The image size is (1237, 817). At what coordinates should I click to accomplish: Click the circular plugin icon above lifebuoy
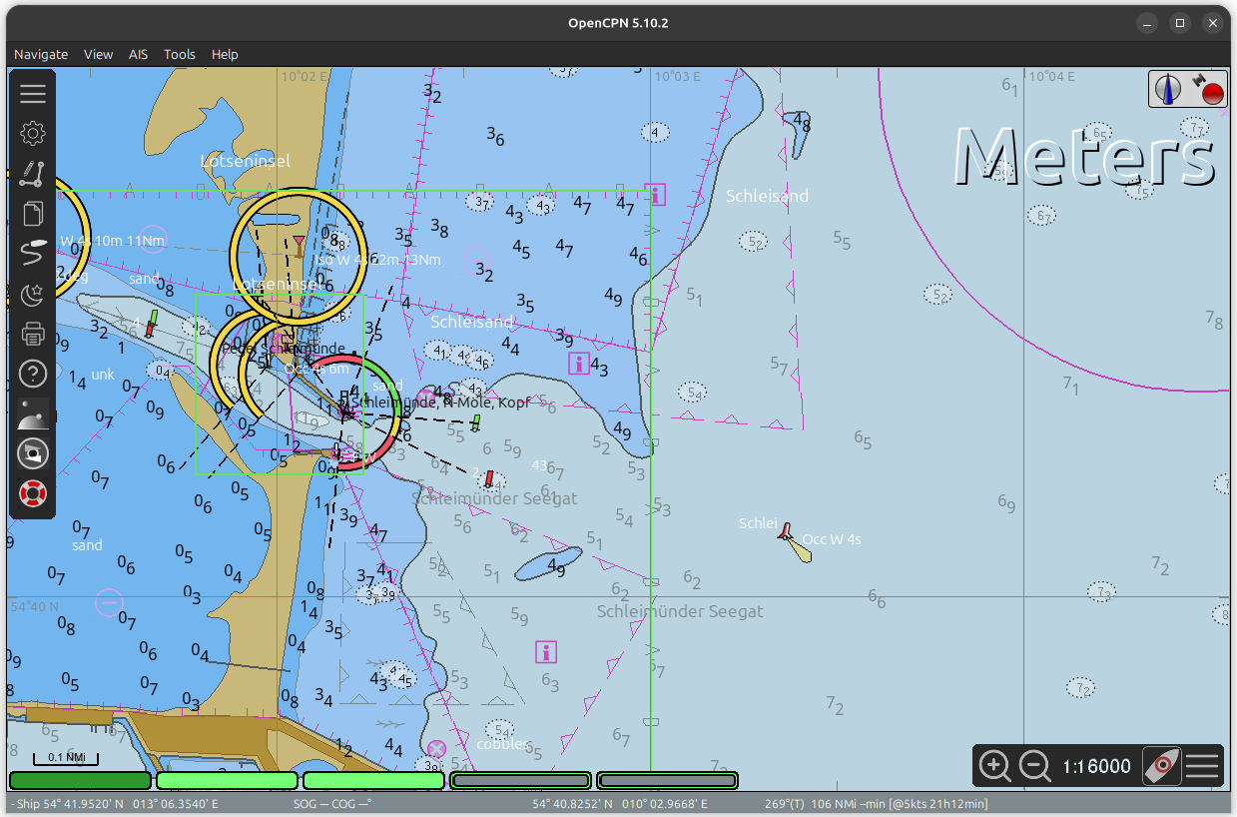point(33,453)
